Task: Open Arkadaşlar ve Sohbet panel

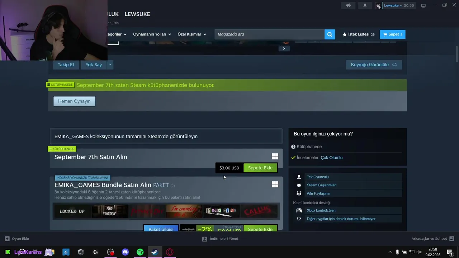Action: pos(433,239)
